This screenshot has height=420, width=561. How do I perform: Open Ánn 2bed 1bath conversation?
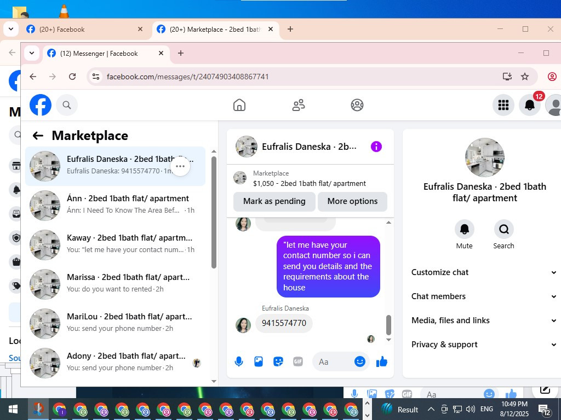(116, 206)
